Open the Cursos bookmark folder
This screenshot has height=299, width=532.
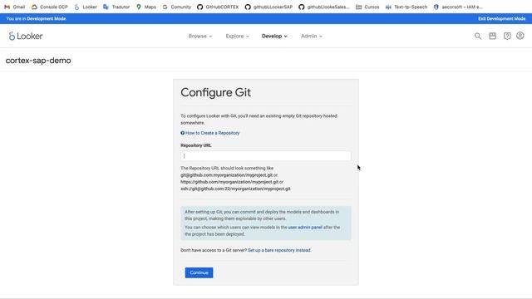point(367,7)
